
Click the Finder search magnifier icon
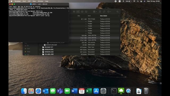(x=117, y=12)
